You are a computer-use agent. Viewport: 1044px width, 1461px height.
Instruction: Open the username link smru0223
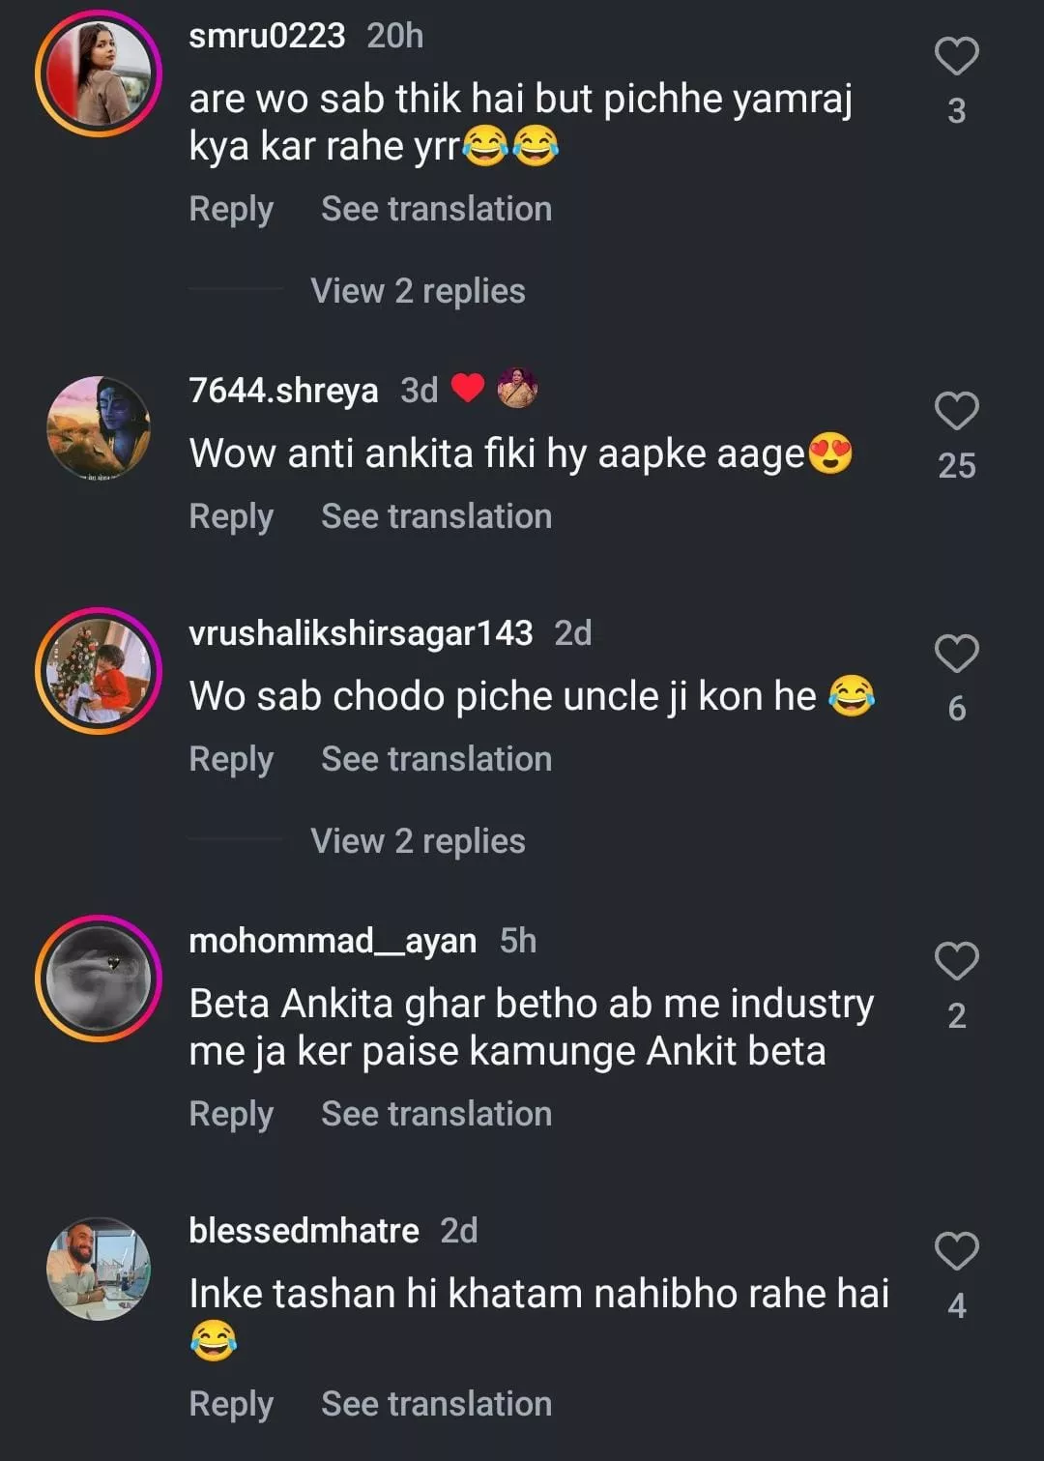[x=267, y=36]
